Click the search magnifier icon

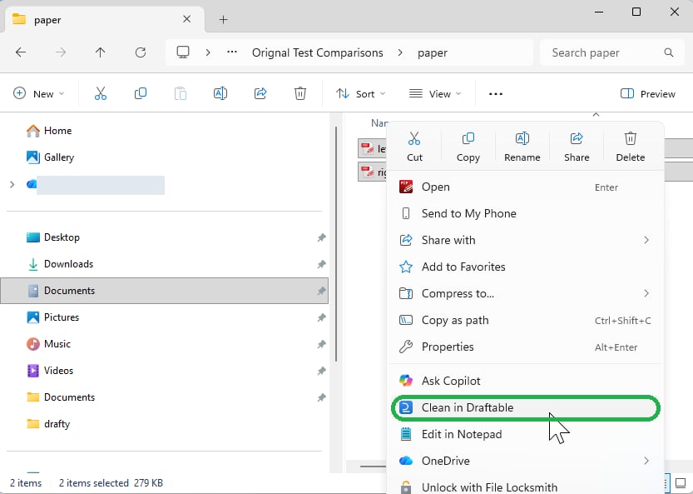(669, 52)
